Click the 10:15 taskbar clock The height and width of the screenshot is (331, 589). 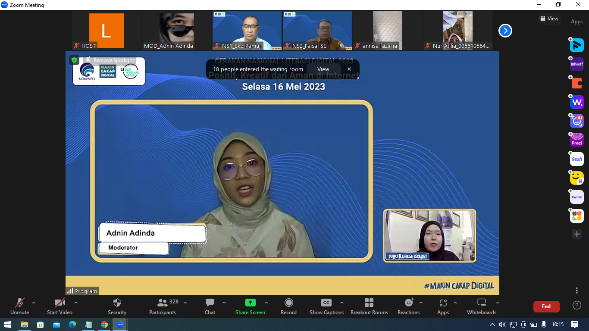tap(558, 325)
